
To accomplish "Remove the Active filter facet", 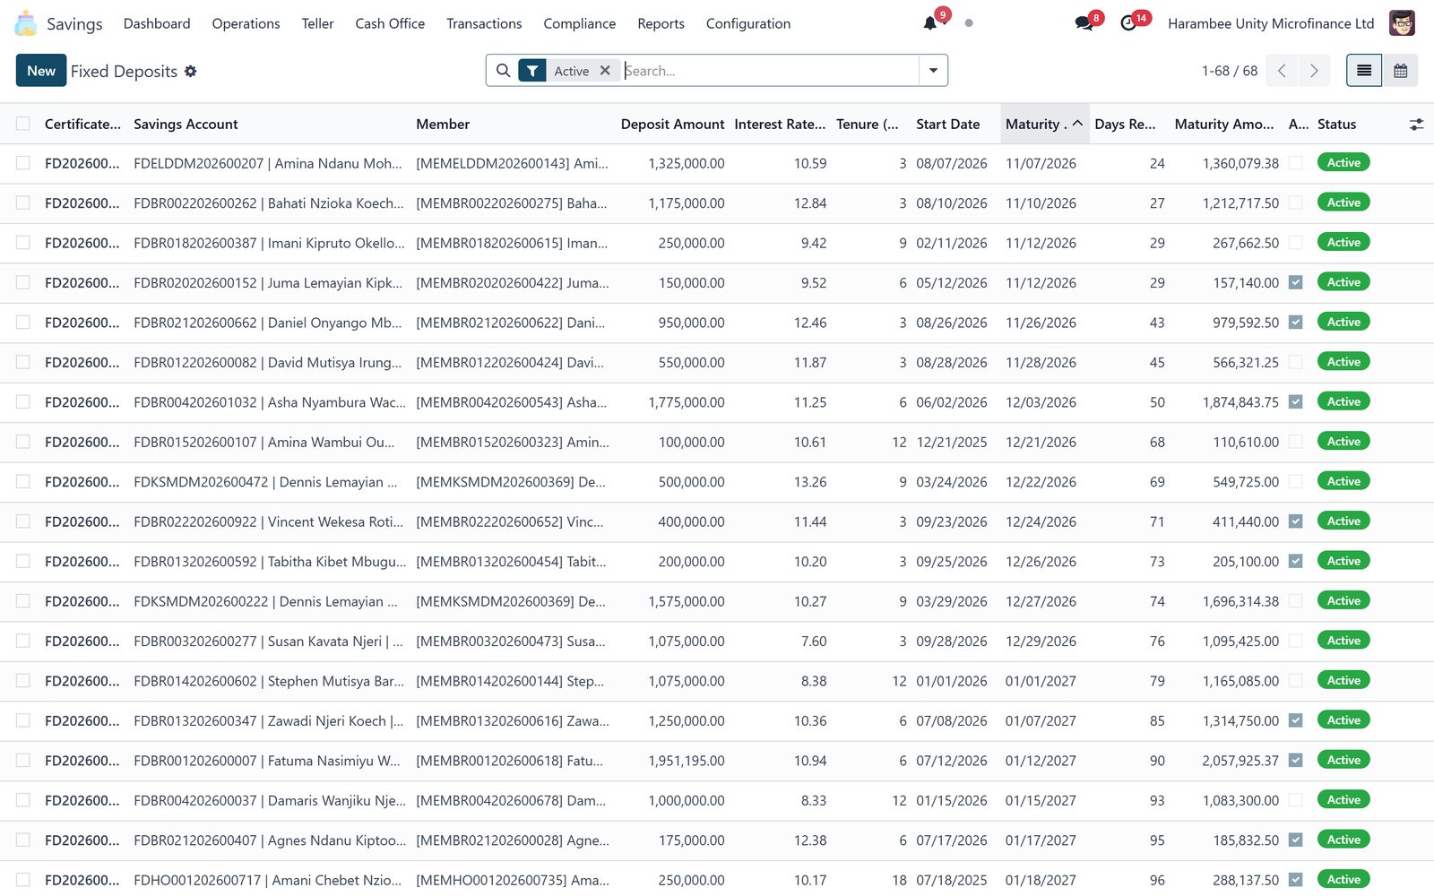I will click(x=605, y=71).
